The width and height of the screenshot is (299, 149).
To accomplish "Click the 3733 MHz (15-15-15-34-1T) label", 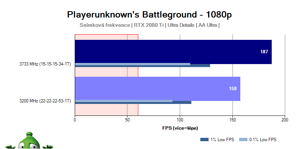I will [45, 64].
